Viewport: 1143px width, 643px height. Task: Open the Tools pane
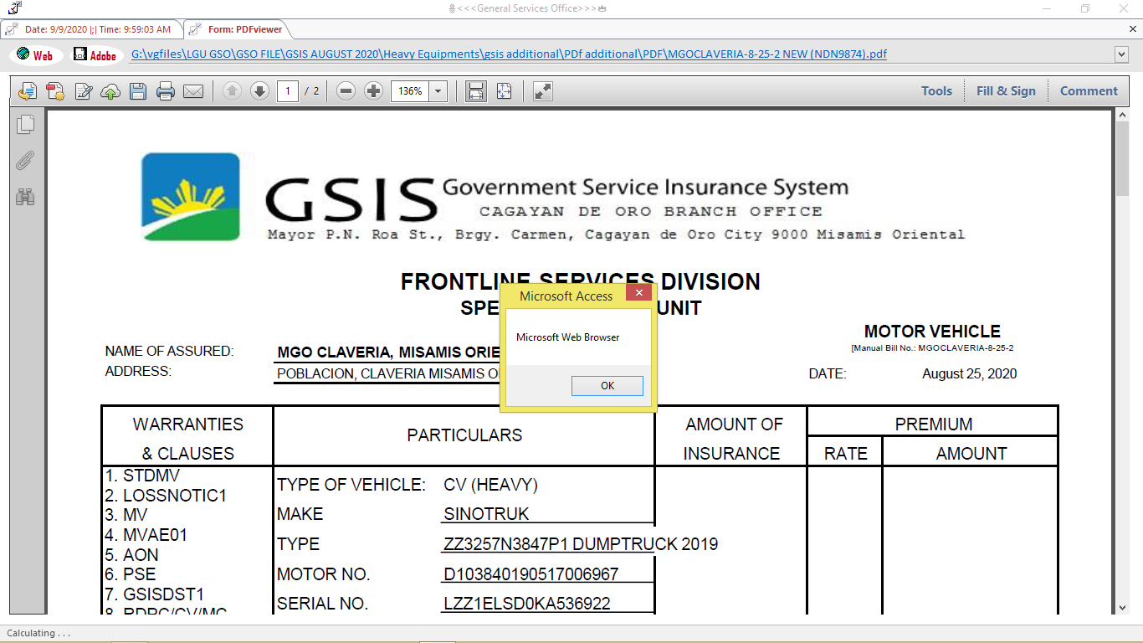[x=936, y=91]
